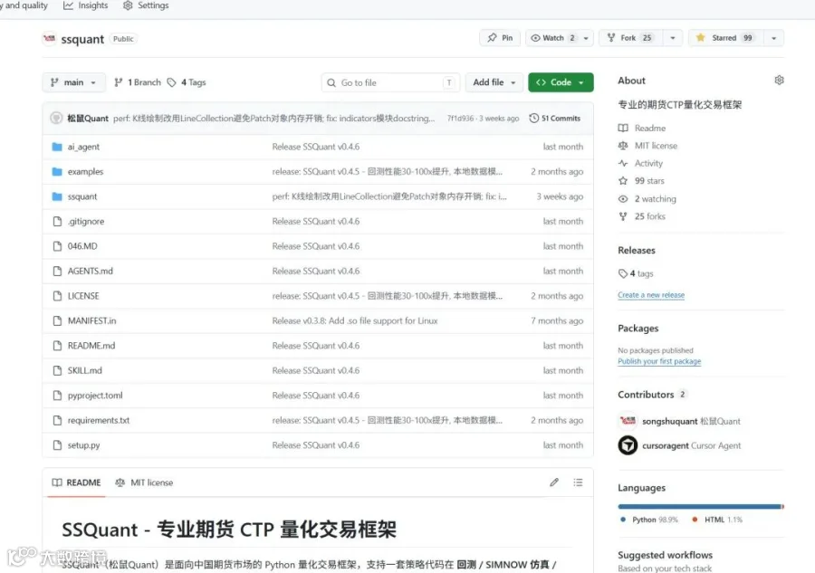
Task: Open the AGENTS.md file
Action: pos(90,272)
